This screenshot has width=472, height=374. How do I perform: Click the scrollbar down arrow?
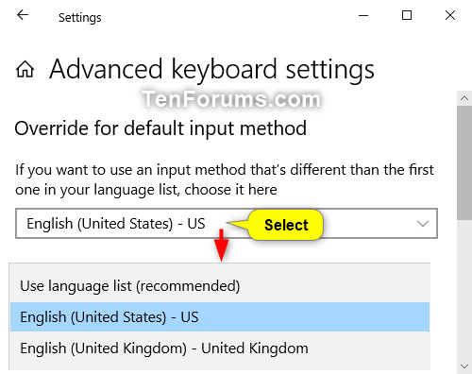464,366
